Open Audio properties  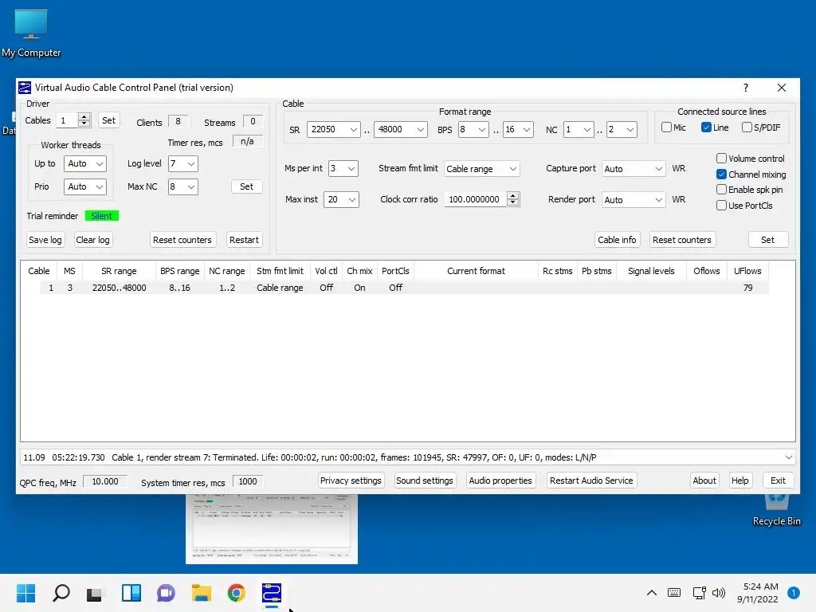(x=500, y=481)
